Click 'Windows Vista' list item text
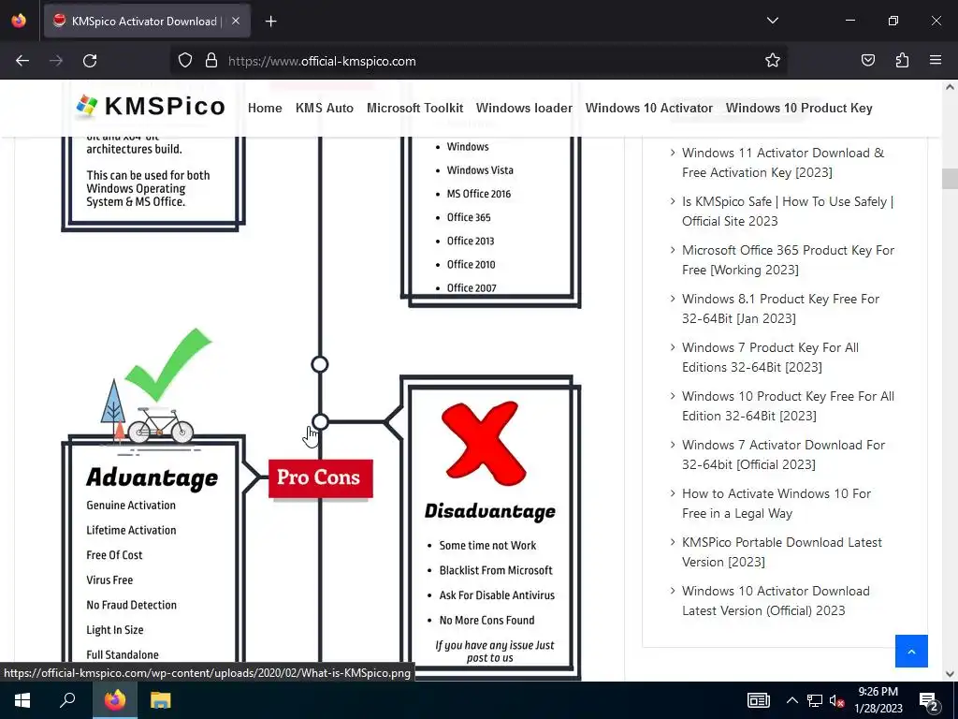This screenshot has height=719, width=958. coord(480,170)
